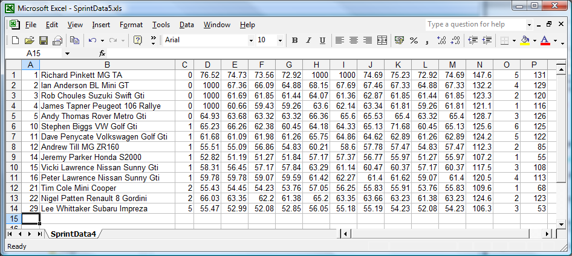Click the greyed Redo arrow icon

[x=113, y=40]
